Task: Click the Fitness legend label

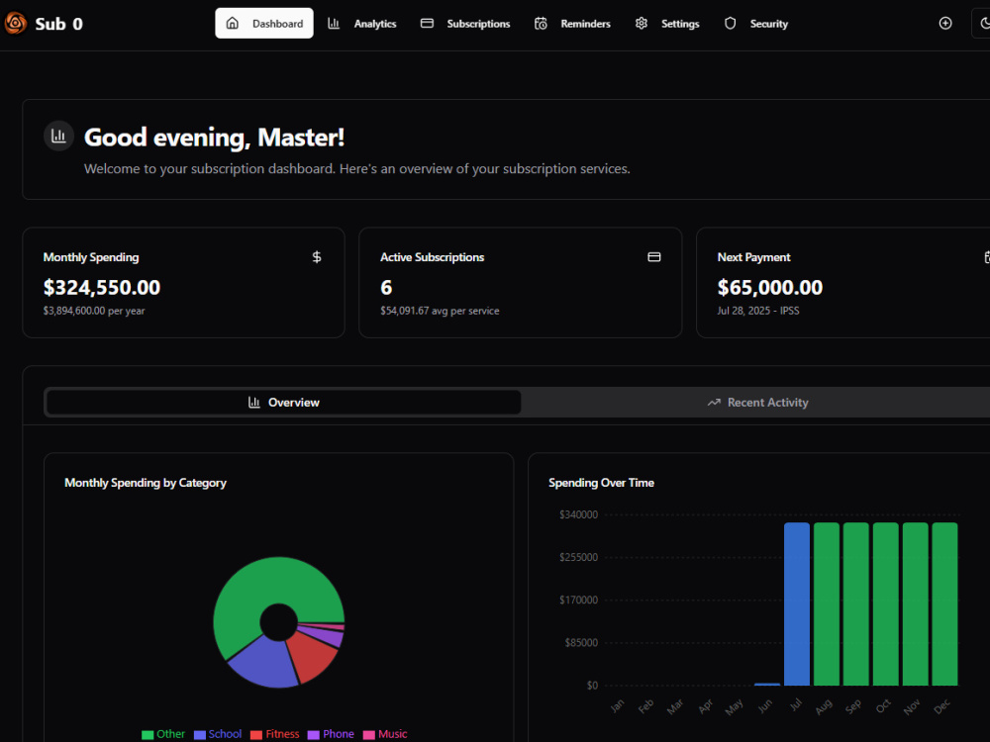Action: [x=282, y=734]
